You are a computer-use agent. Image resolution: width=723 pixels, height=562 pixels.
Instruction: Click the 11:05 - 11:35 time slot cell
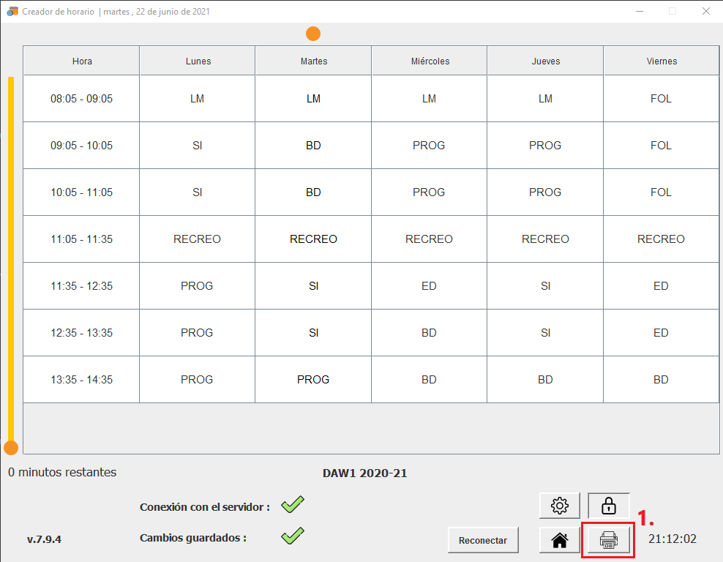[x=82, y=239]
